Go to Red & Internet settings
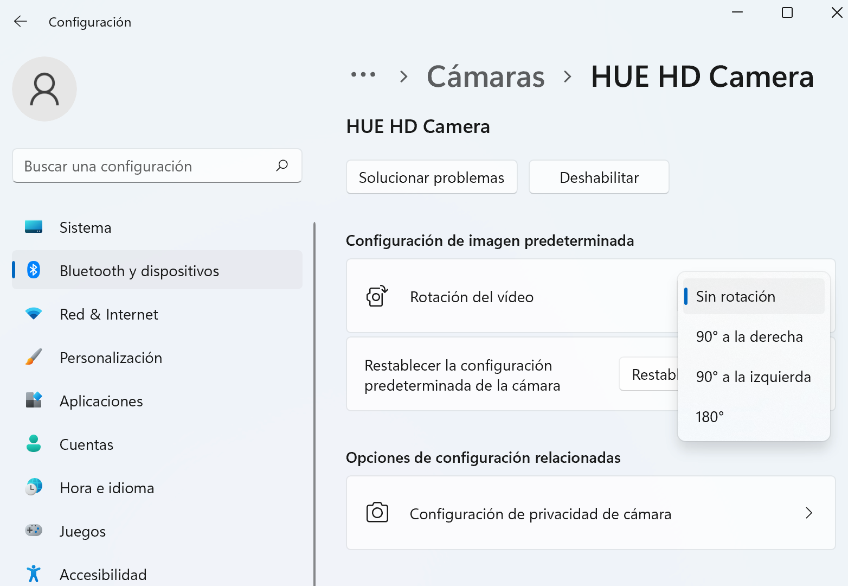This screenshot has height=586, width=848. click(157, 314)
